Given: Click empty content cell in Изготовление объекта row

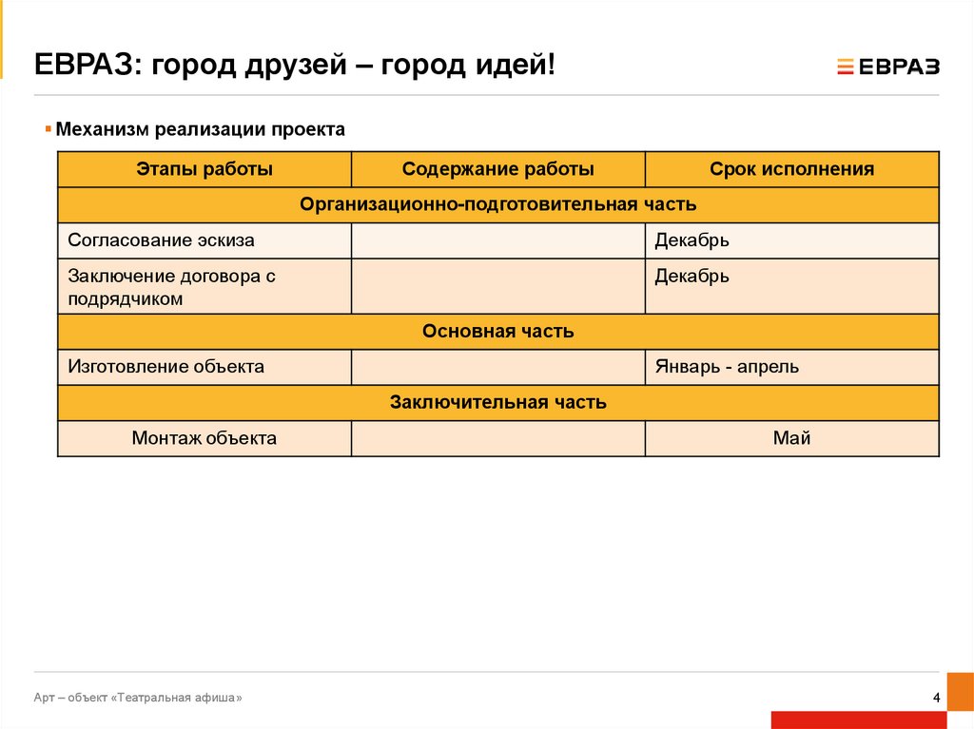Looking at the screenshot, I should pyautogui.click(x=498, y=367).
